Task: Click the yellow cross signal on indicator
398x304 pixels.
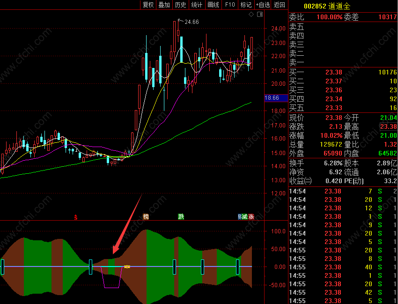Action: pyautogui.click(x=127, y=267)
